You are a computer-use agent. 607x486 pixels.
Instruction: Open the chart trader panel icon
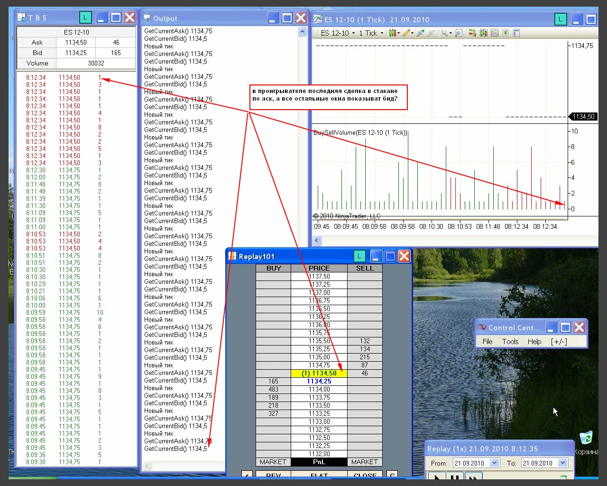(472, 33)
